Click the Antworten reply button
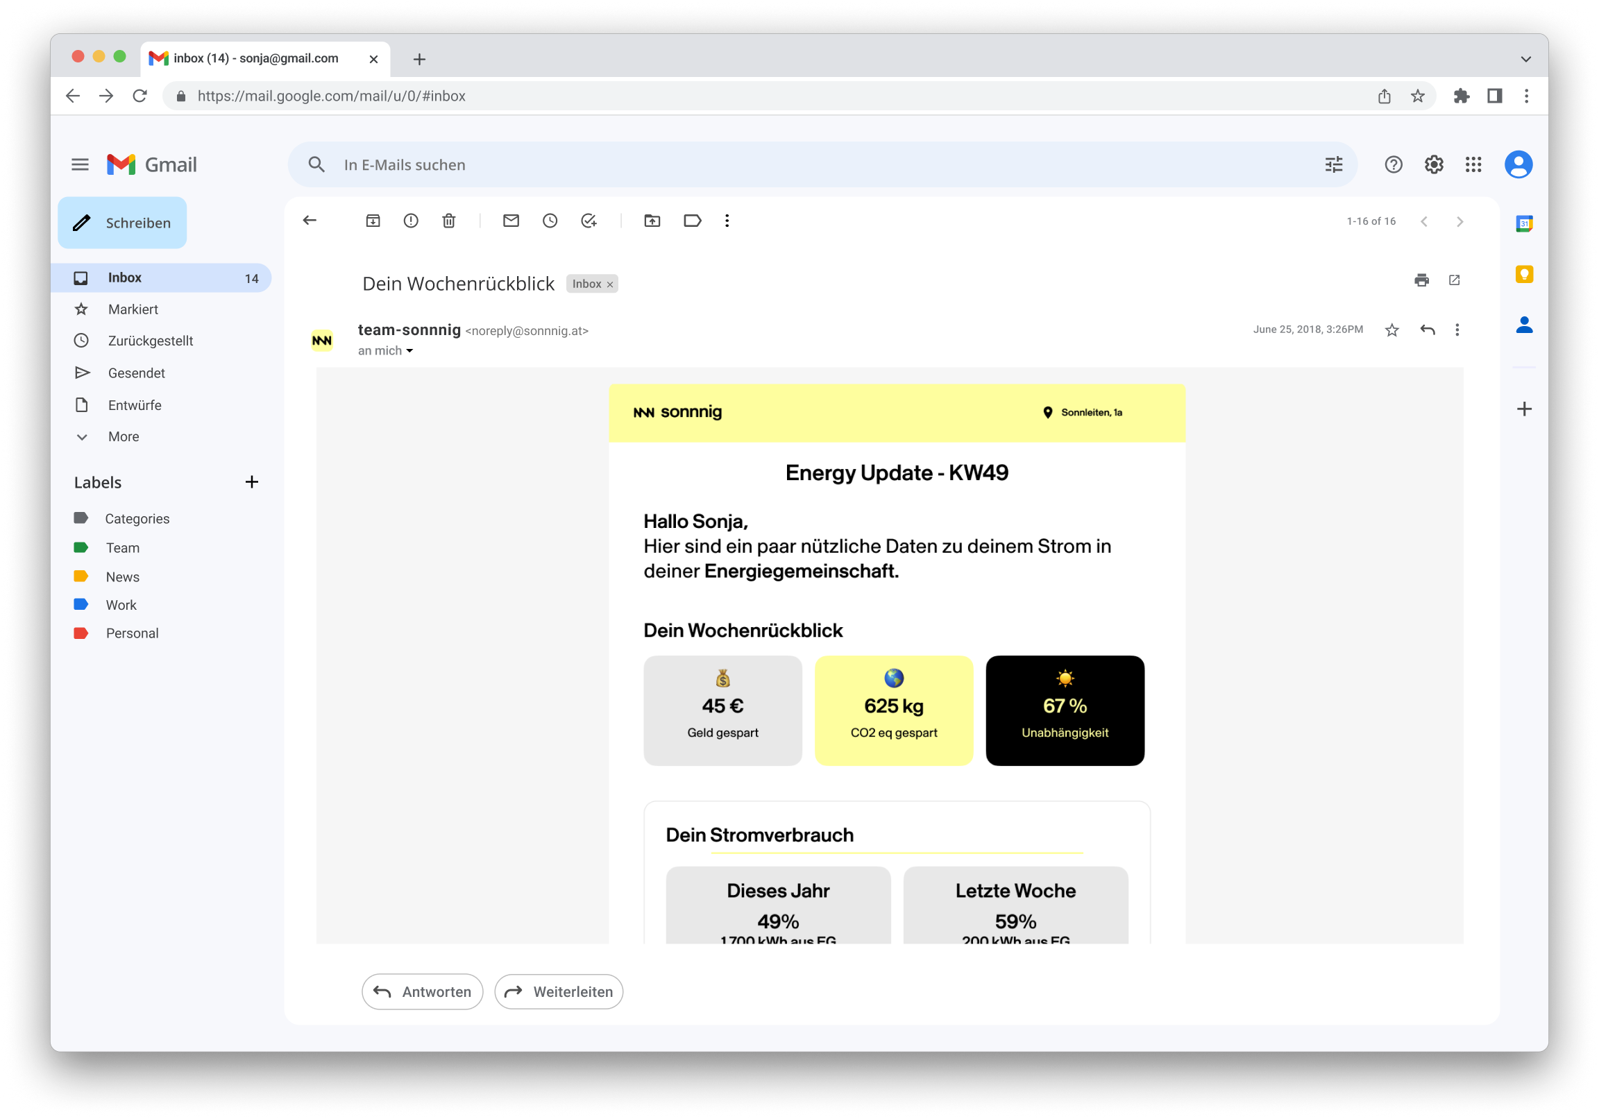Image resolution: width=1599 pixels, height=1119 pixels. (422, 991)
